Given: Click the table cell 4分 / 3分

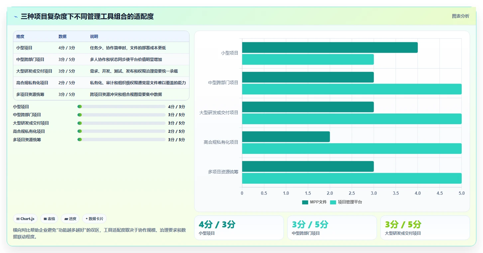Looking at the screenshot, I should click(x=67, y=48).
